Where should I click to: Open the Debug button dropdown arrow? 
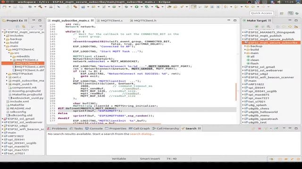pos(131,7)
